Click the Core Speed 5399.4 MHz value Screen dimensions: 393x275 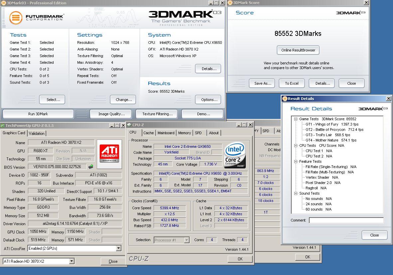[x=170, y=208]
